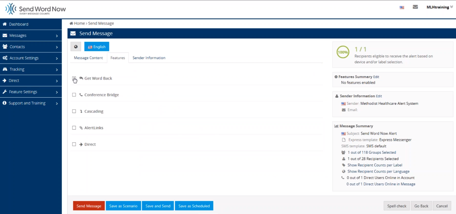Go to Home in the breadcrumb

point(79,23)
